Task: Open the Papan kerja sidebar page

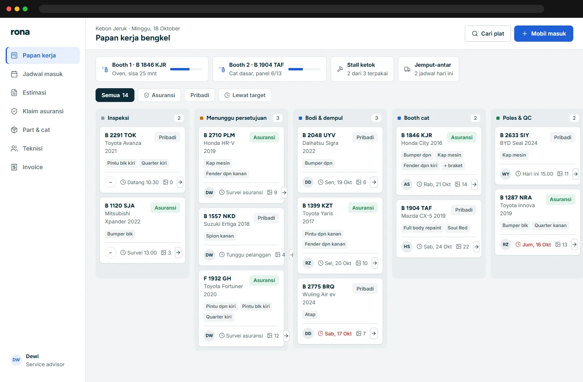Action: [43, 55]
